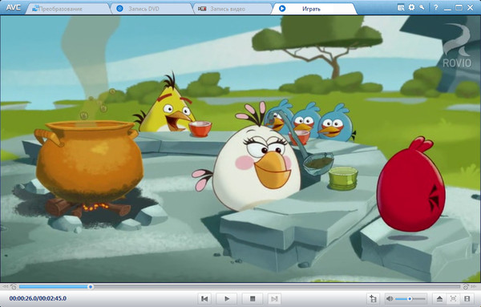Enter fullscreen mode via the expand icon
The image size is (481, 307).
pyautogui.click(x=454, y=298)
